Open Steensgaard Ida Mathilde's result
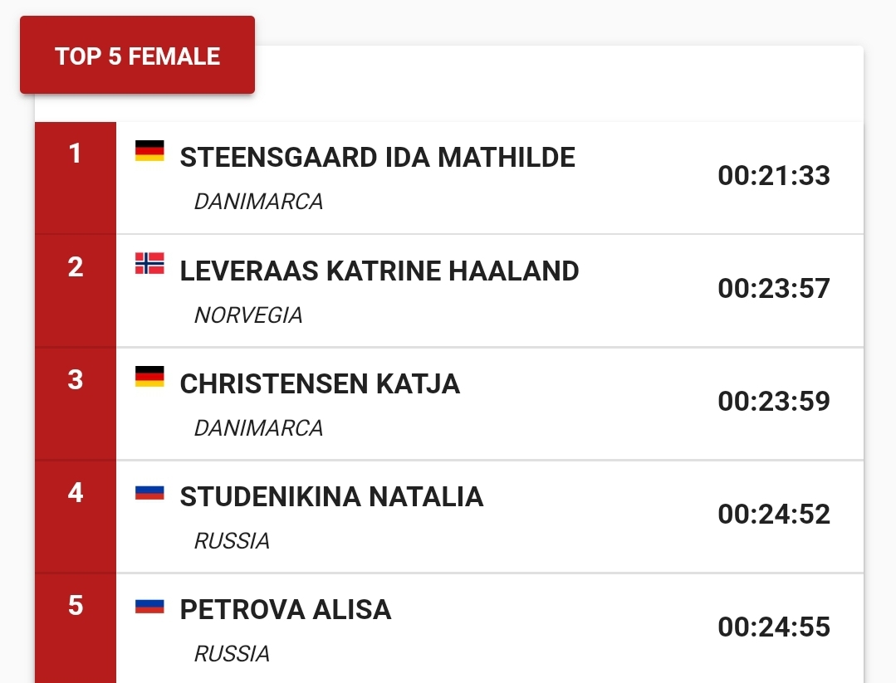The width and height of the screenshot is (896, 683). point(377,158)
